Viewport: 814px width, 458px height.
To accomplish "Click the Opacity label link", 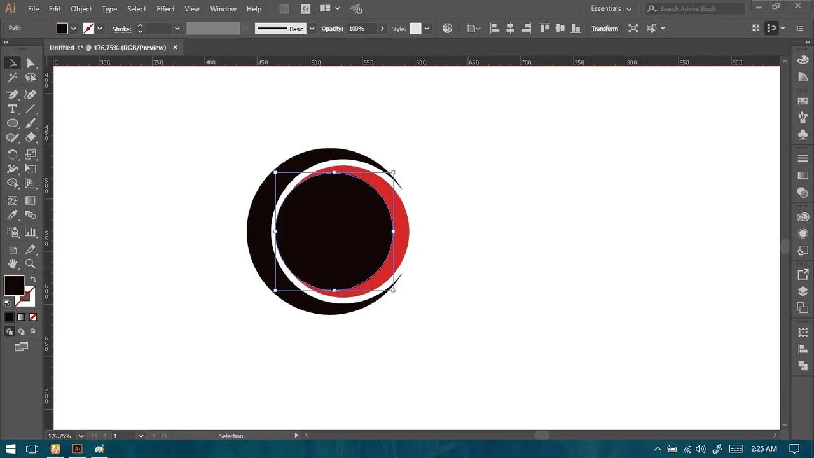I will 333,29.
